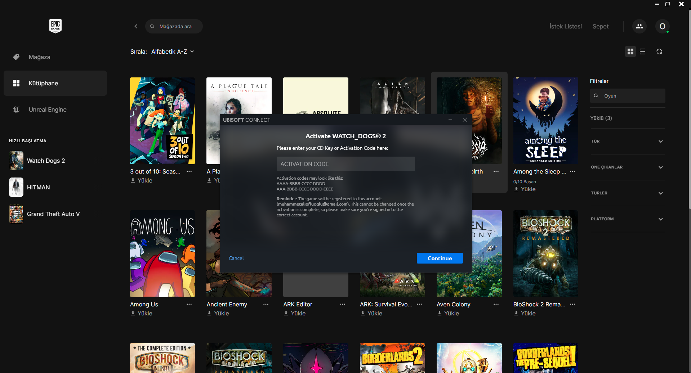This screenshot has width=691, height=373.
Task: Open options for Among the Sleep
Action: click(x=572, y=171)
